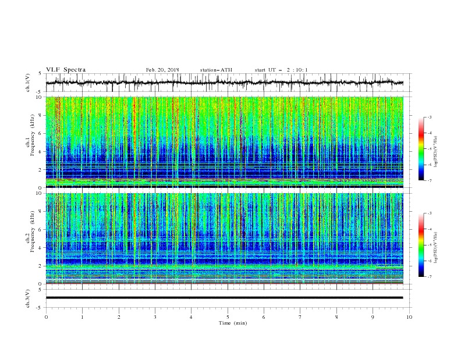Click time axis tick label "4"

pyautogui.click(x=191, y=317)
